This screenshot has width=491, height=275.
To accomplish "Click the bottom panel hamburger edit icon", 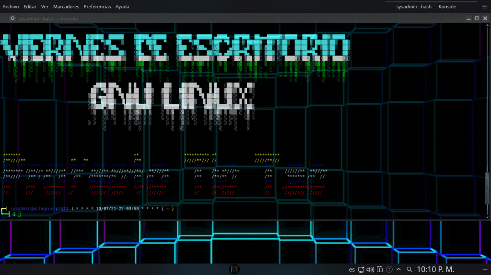I will pos(484,269).
